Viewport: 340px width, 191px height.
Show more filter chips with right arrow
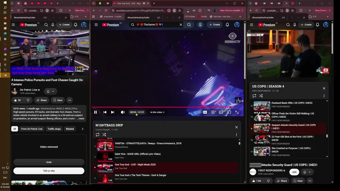pyautogui.click(x=82, y=129)
